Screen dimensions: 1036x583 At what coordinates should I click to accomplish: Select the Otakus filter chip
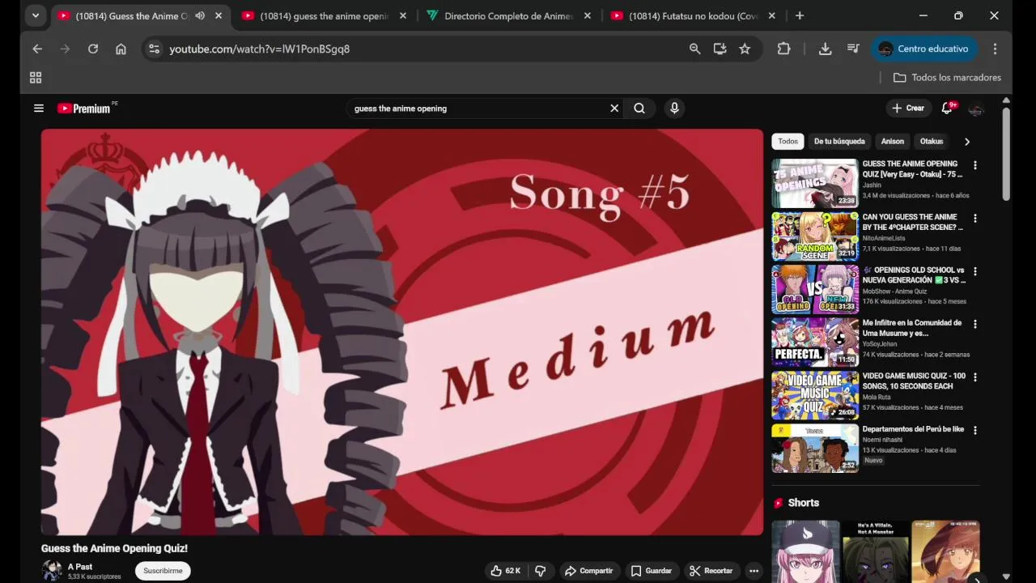(x=932, y=141)
